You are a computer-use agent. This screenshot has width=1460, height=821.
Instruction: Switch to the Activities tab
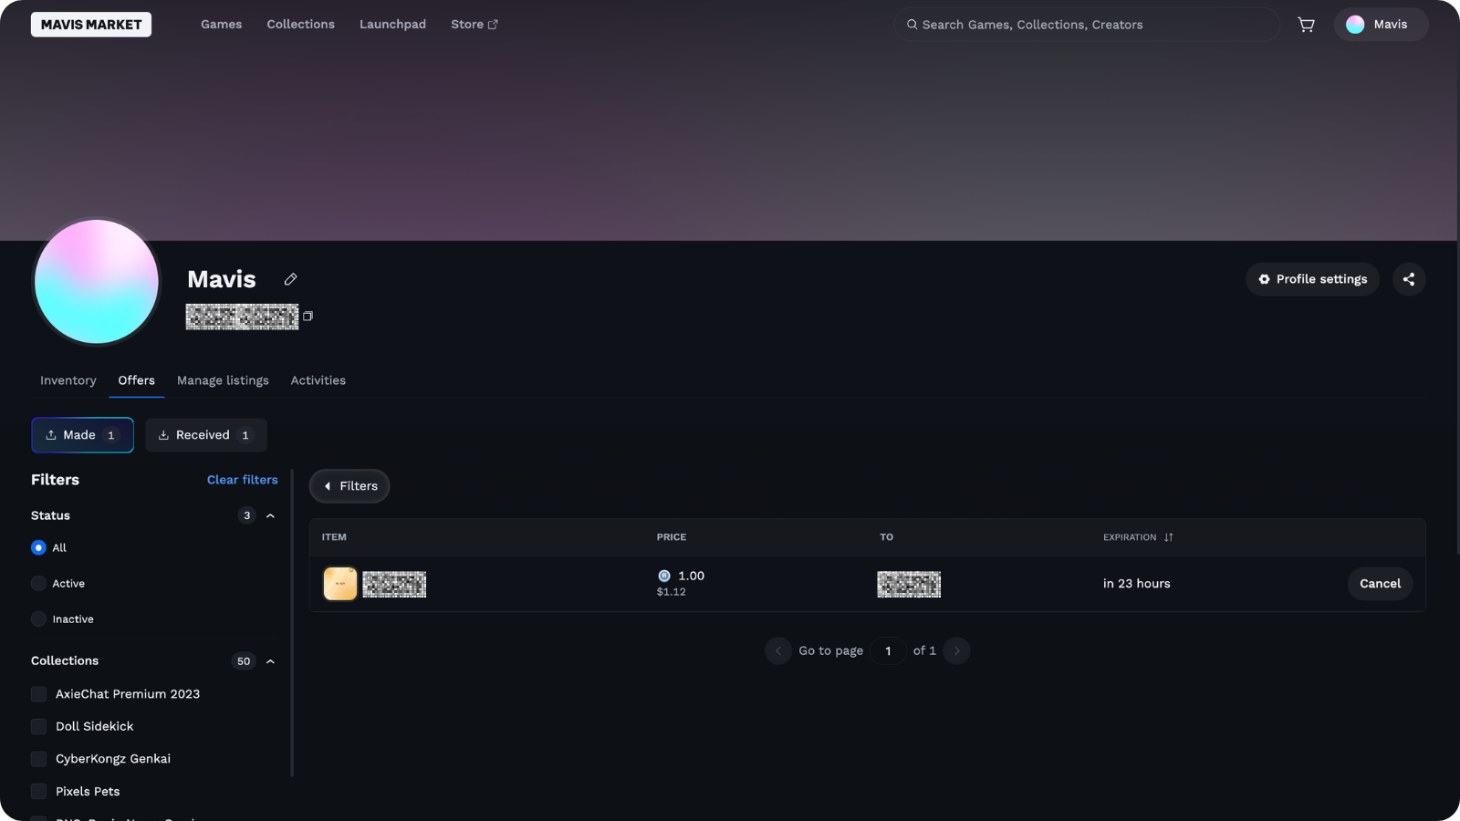[318, 380]
